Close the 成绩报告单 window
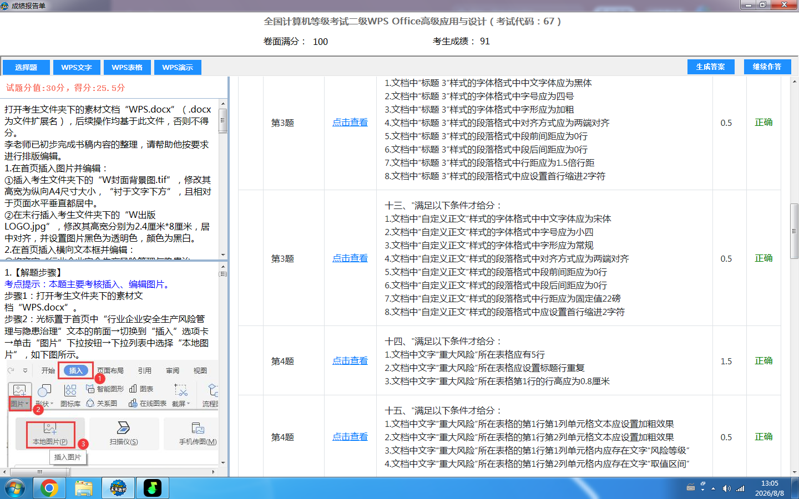 [784, 5]
